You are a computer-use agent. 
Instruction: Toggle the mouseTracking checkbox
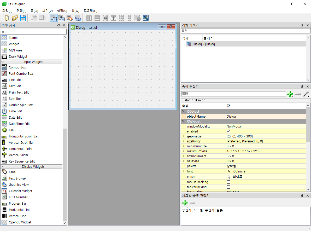(228, 182)
